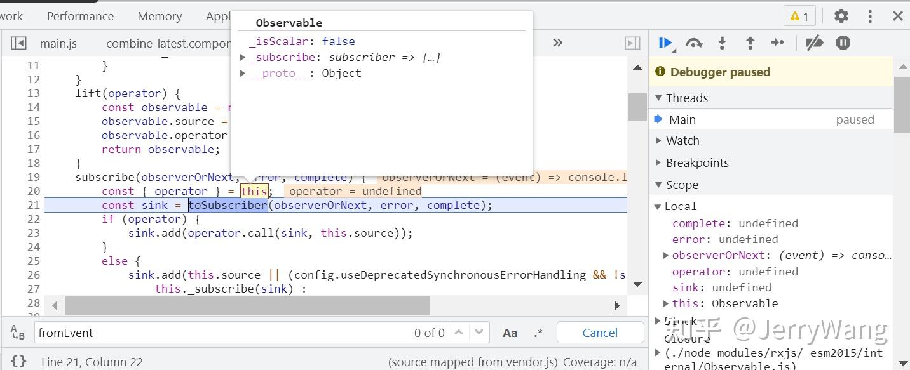The height and width of the screenshot is (370, 910).
Task: Toggle regular expression search option
Action: click(x=539, y=333)
